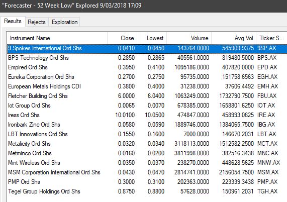Viewport: 287px width, 202px height.
Task: Select LBT Innovations Ord Shs row
Action: (147, 134)
